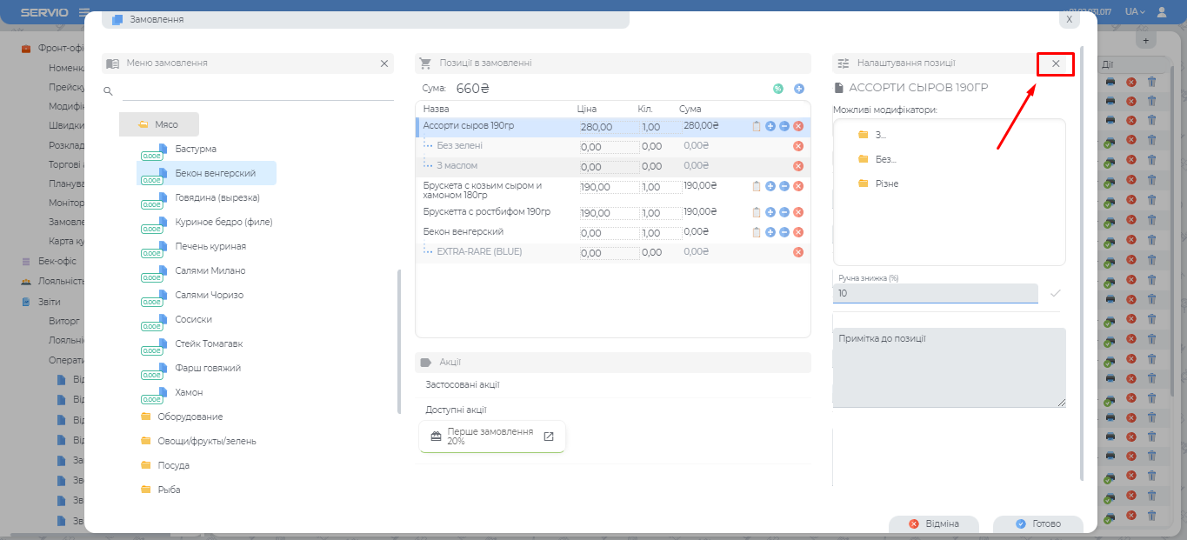This screenshot has width=1187, height=540.
Task: Delete the Бекон венгерский order row
Action: 798,232
